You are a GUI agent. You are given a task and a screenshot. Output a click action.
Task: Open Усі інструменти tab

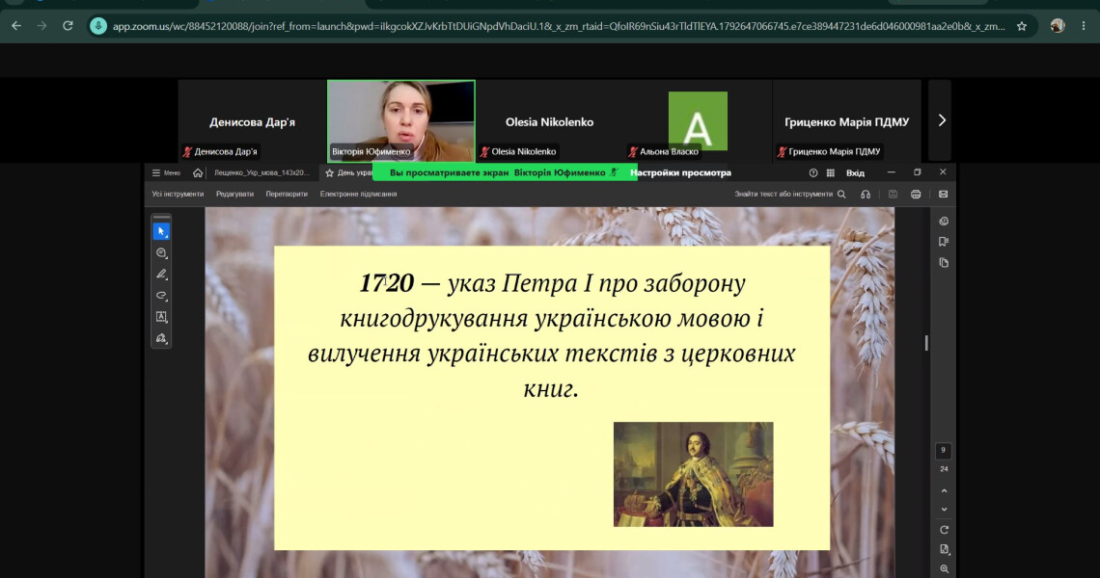178,194
